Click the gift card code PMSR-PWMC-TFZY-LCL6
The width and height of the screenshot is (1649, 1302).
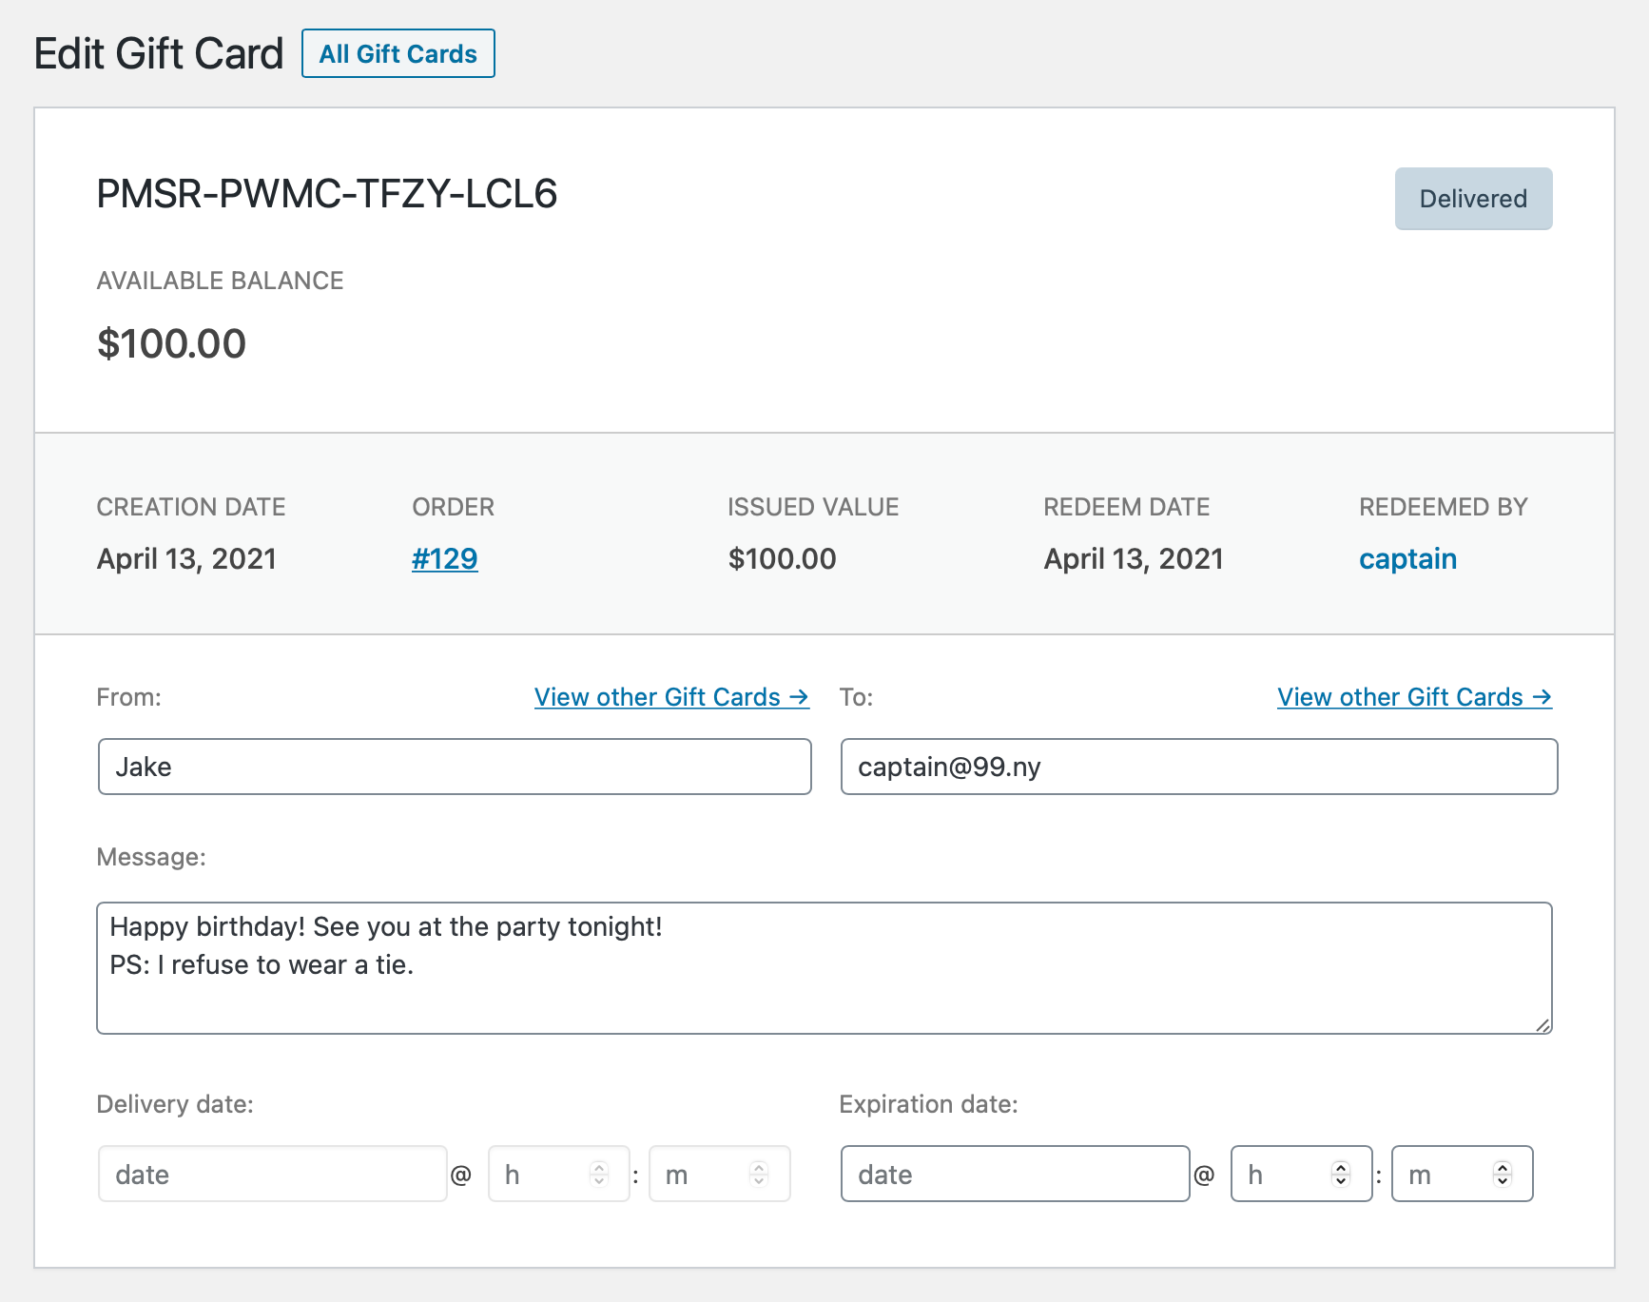[327, 194]
